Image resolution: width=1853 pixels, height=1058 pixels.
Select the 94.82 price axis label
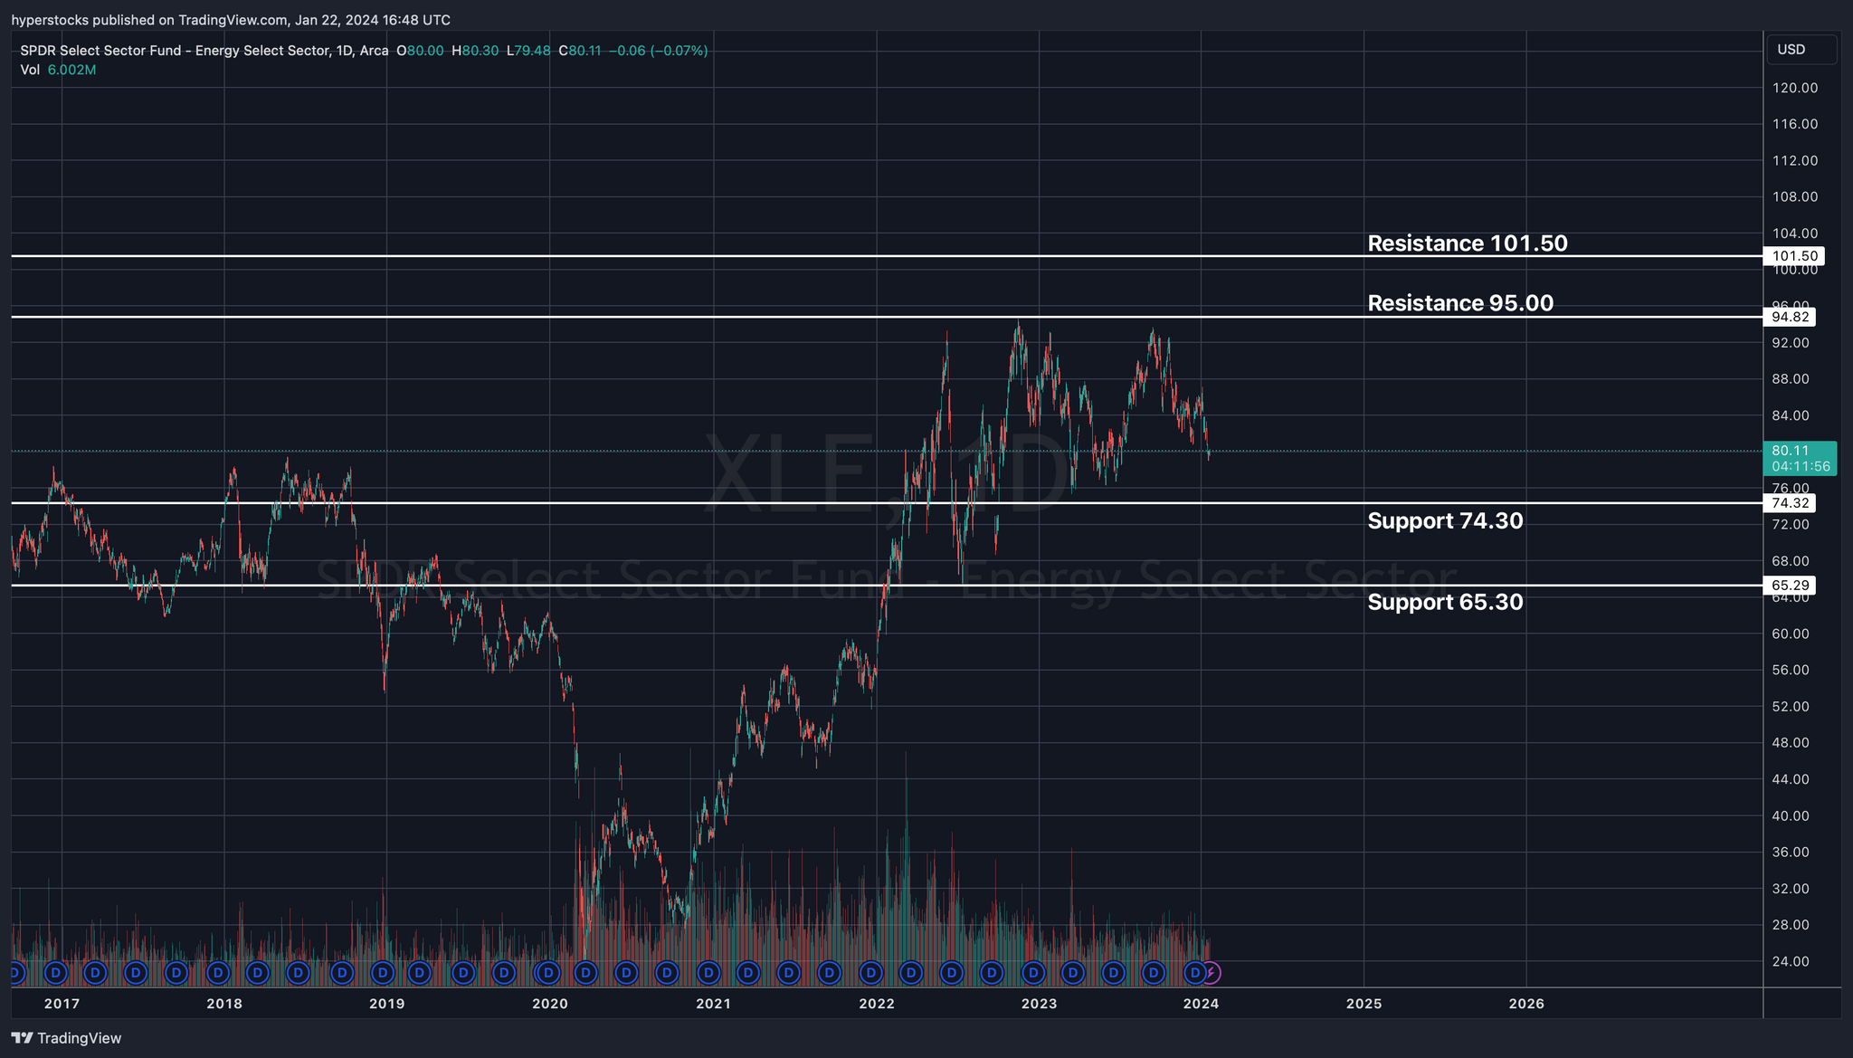[x=1790, y=317]
